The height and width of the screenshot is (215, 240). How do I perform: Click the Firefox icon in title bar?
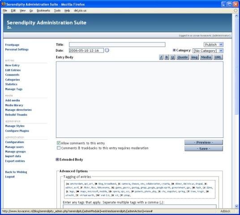[x=3, y=4]
